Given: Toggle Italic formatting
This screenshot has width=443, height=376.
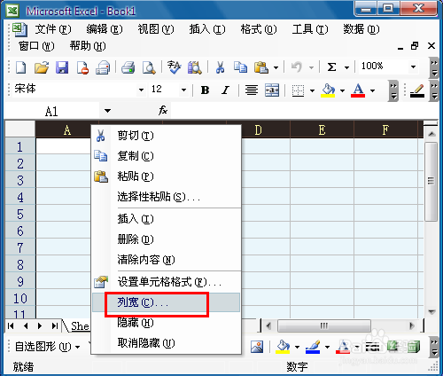Looking at the screenshot, I should pyautogui.click(x=225, y=90).
